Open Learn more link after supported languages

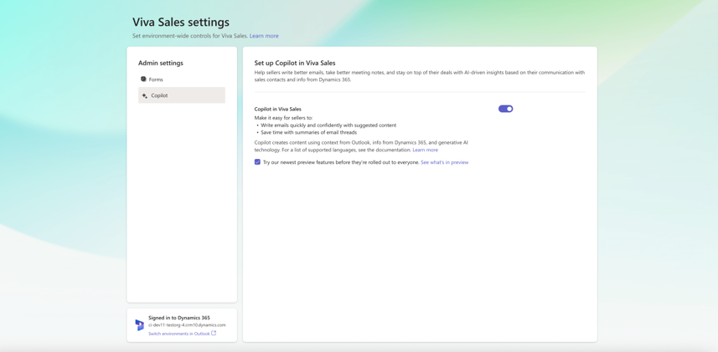tap(425, 150)
